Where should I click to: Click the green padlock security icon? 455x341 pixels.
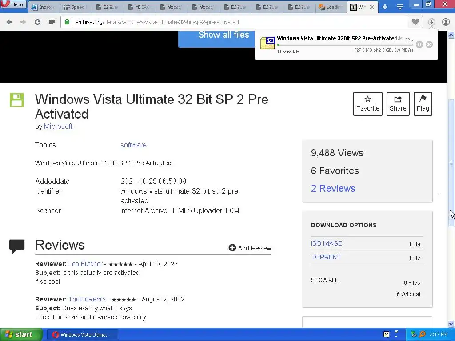pos(67,22)
